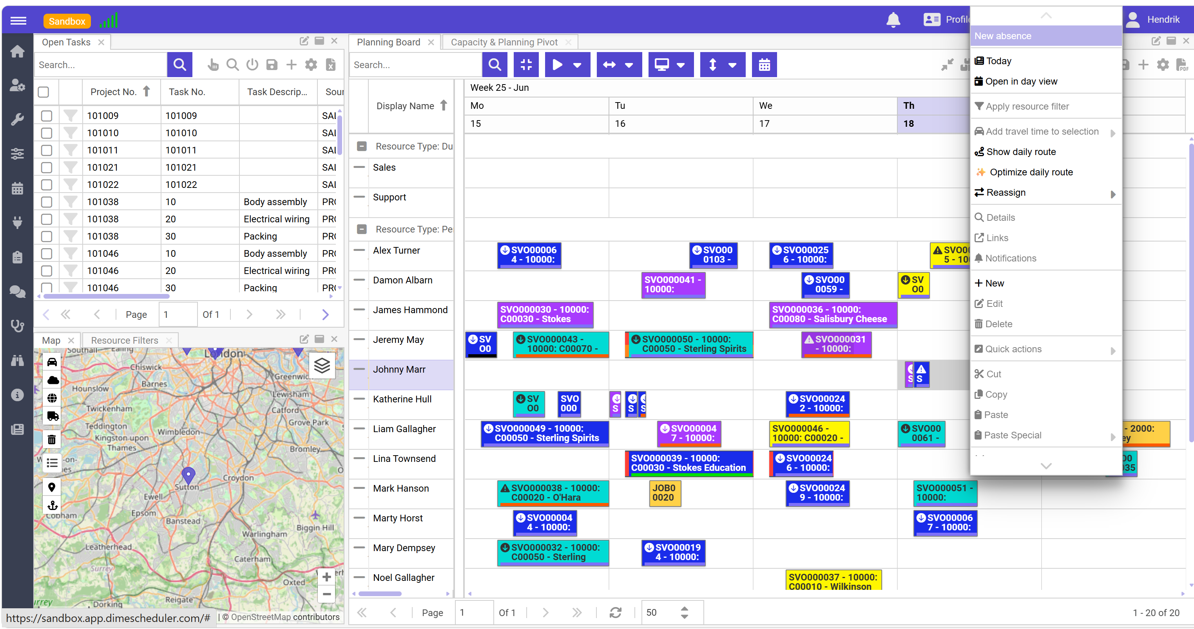Switch to Capacity & Planning Pivot tab
This screenshot has height=629, width=1194.
[x=504, y=42]
